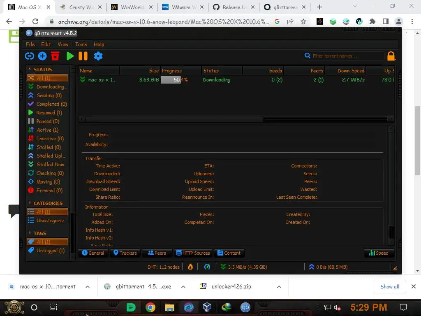
Task: Open mac-os-x-10 torrent download item menu arrow
Action: [x=88, y=287]
